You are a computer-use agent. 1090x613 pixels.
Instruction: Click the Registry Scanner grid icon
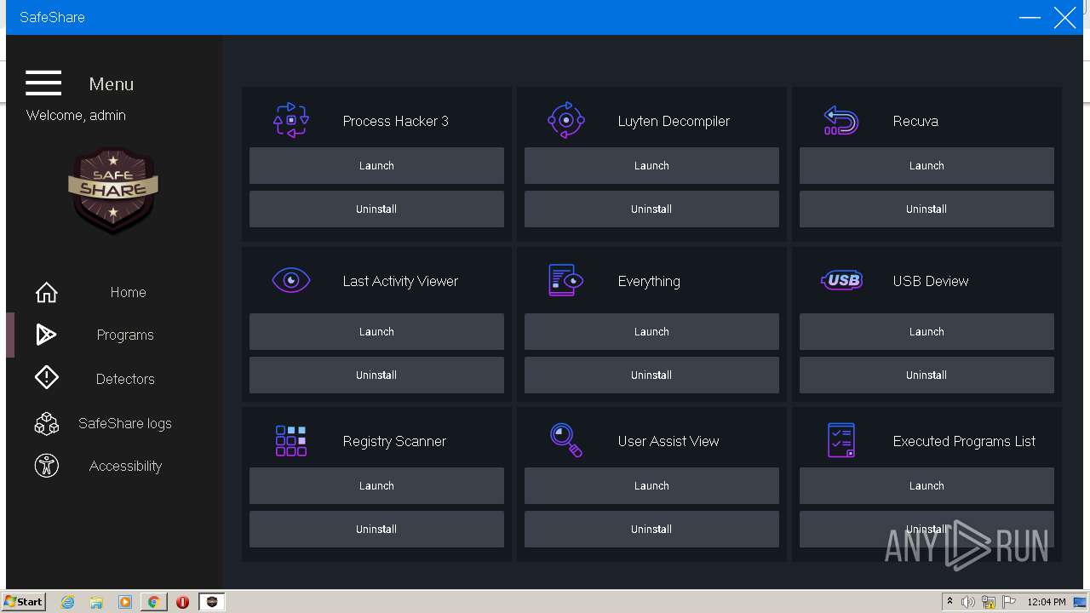[291, 441]
